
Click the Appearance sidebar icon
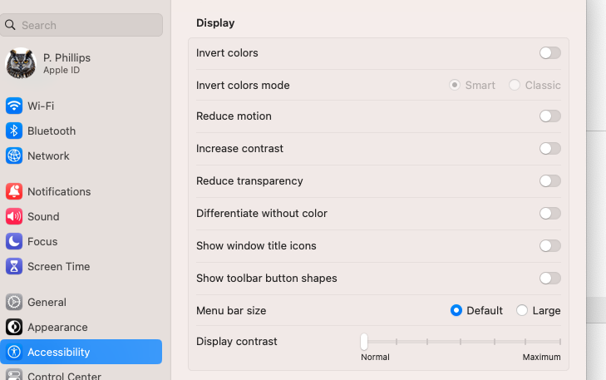coord(14,327)
